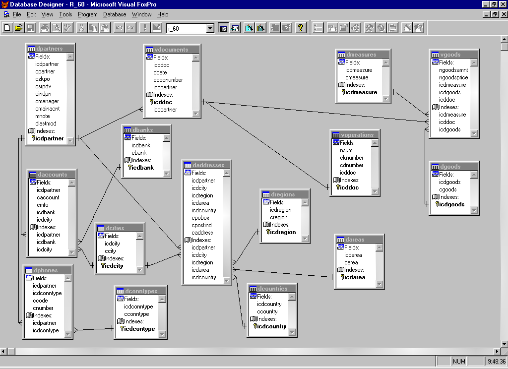Open the document control icon beside File

coord(6,14)
